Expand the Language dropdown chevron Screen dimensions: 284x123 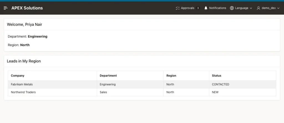click(251, 8)
